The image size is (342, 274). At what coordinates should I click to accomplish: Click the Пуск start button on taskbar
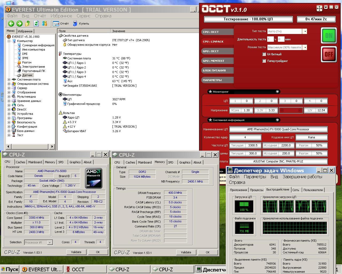click(10, 269)
